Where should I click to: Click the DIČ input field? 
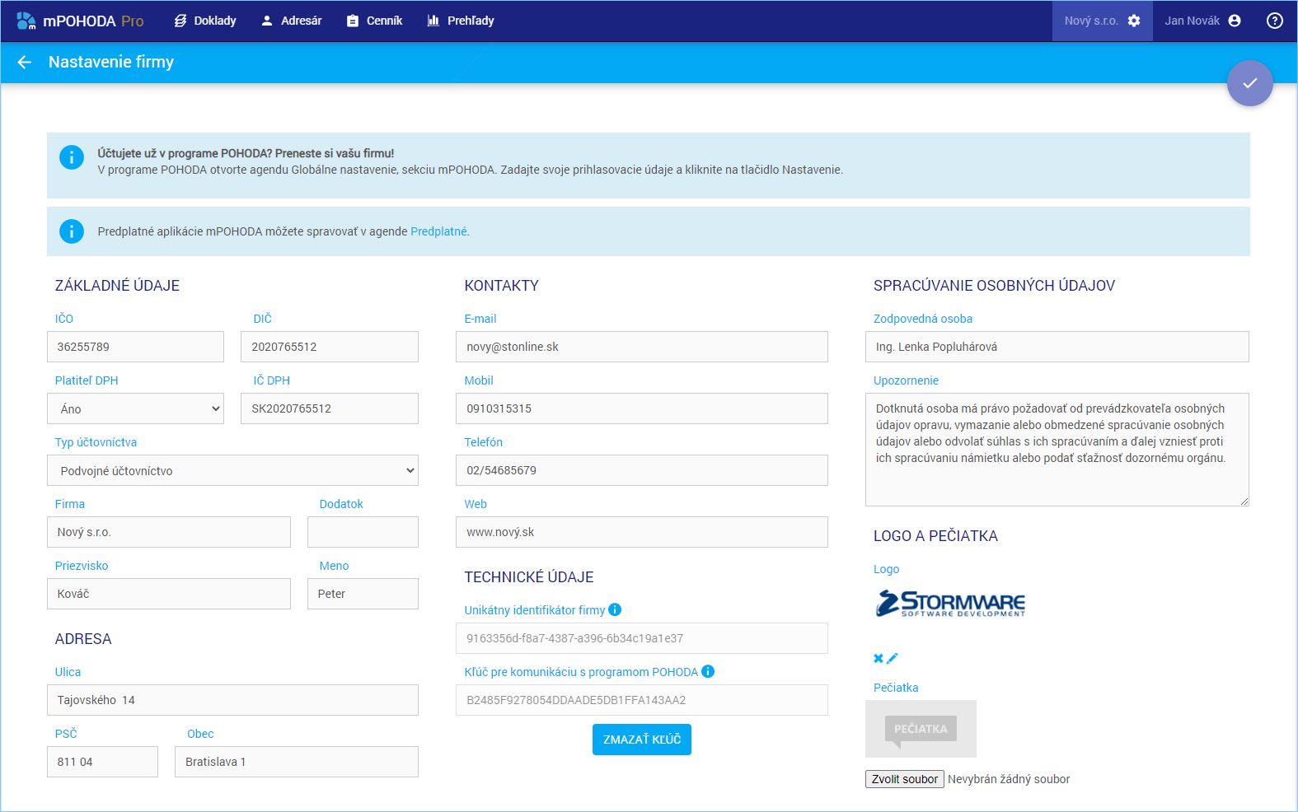point(330,347)
